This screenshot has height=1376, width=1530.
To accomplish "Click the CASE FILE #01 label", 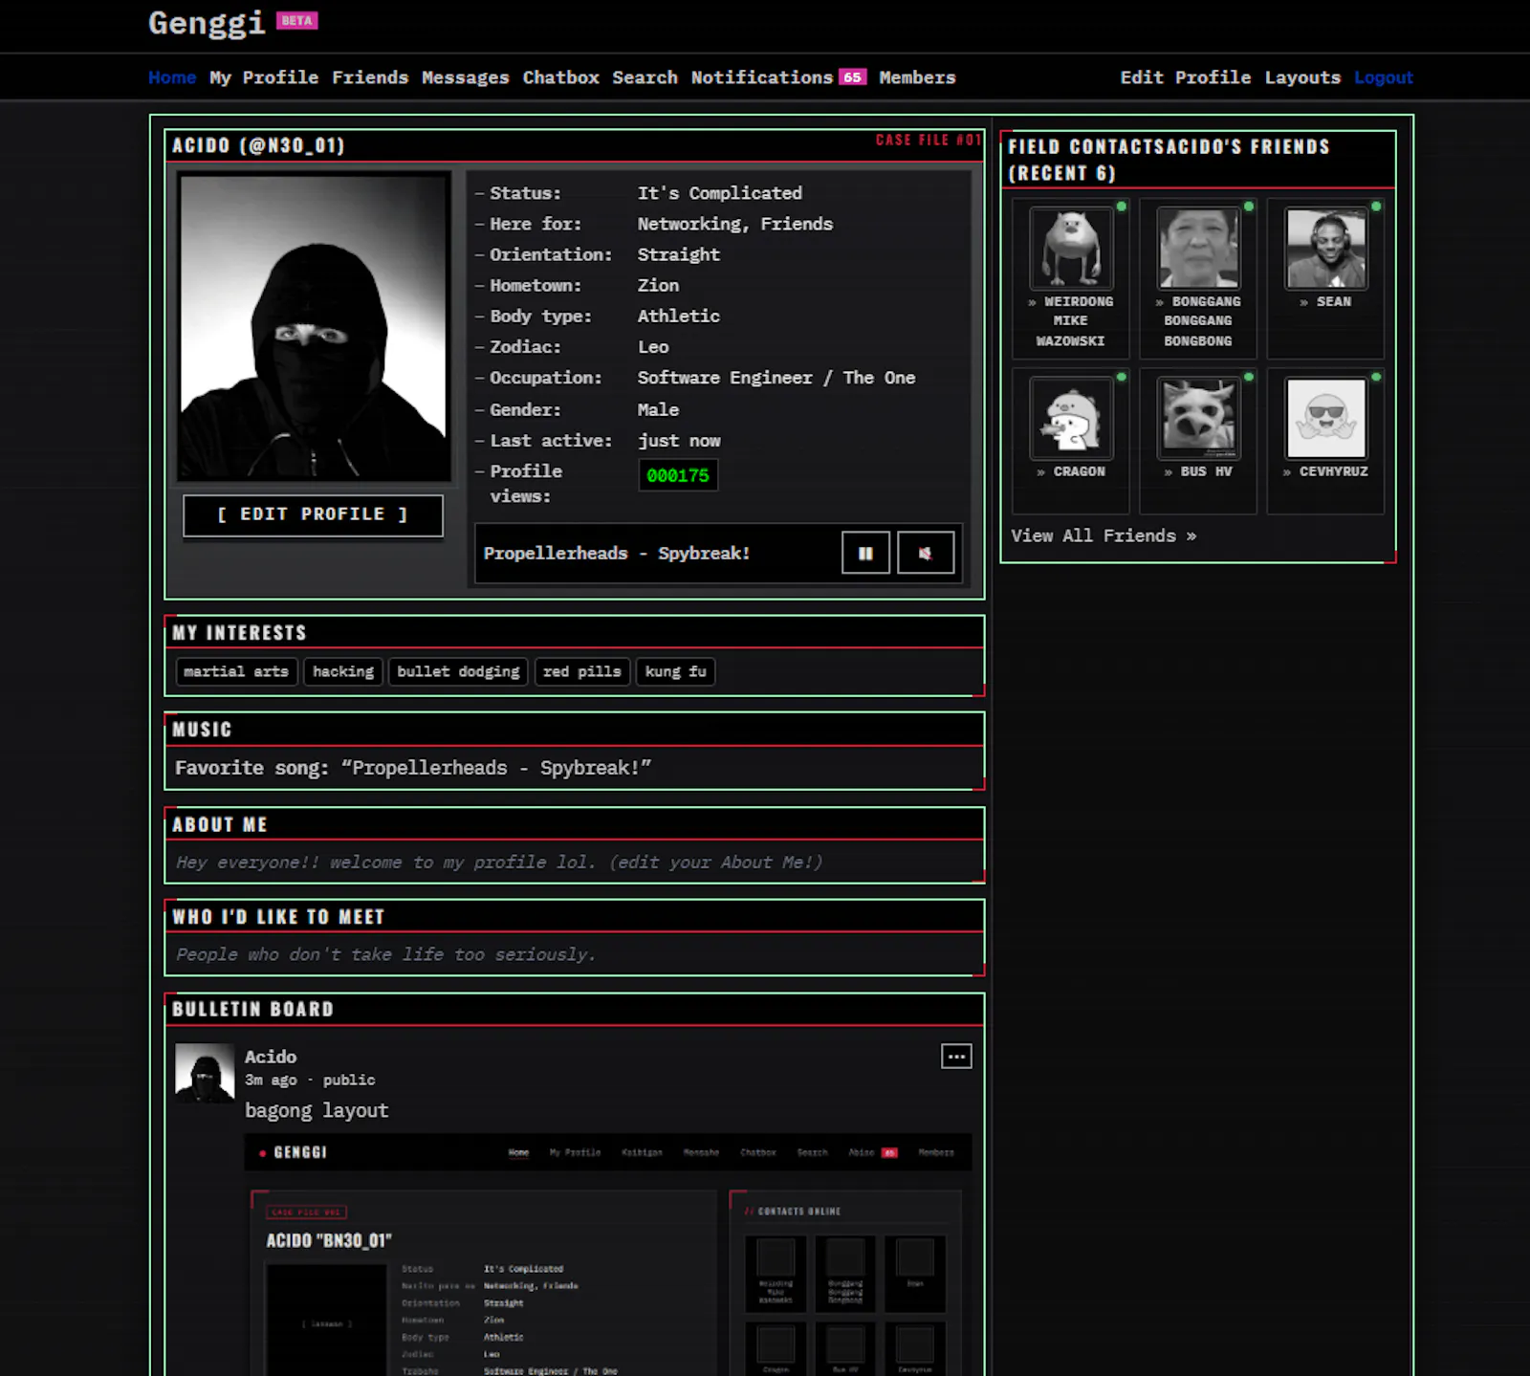I will [x=928, y=140].
